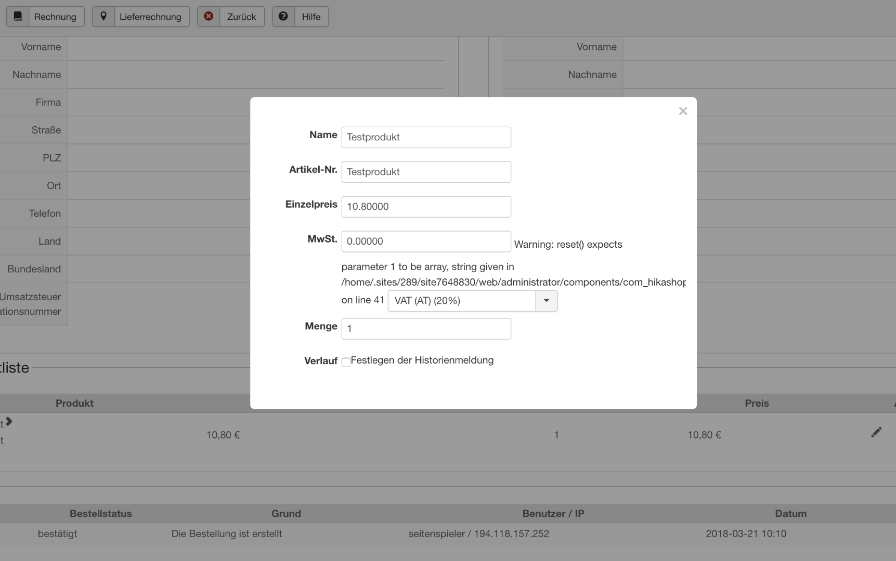This screenshot has width=896, height=561.
Task: Enable the Festlegen der Historienmeldung checkbox
Action: click(346, 362)
